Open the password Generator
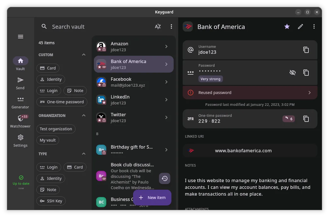 pyautogui.click(x=20, y=103)
